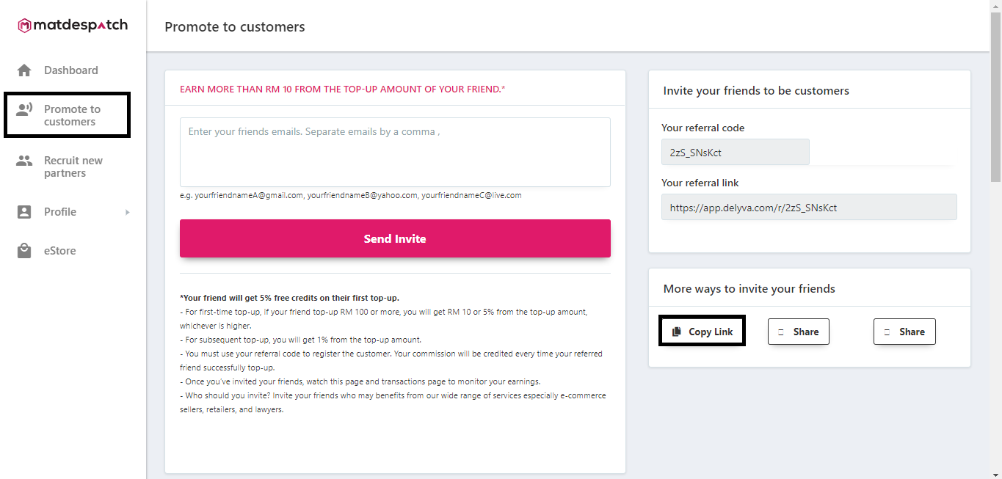Image resolution: width=1002 pixels, height=479 pixels.
Task: Click the Copy Link button
Action: pyautogui.click(x=703, y=332)
